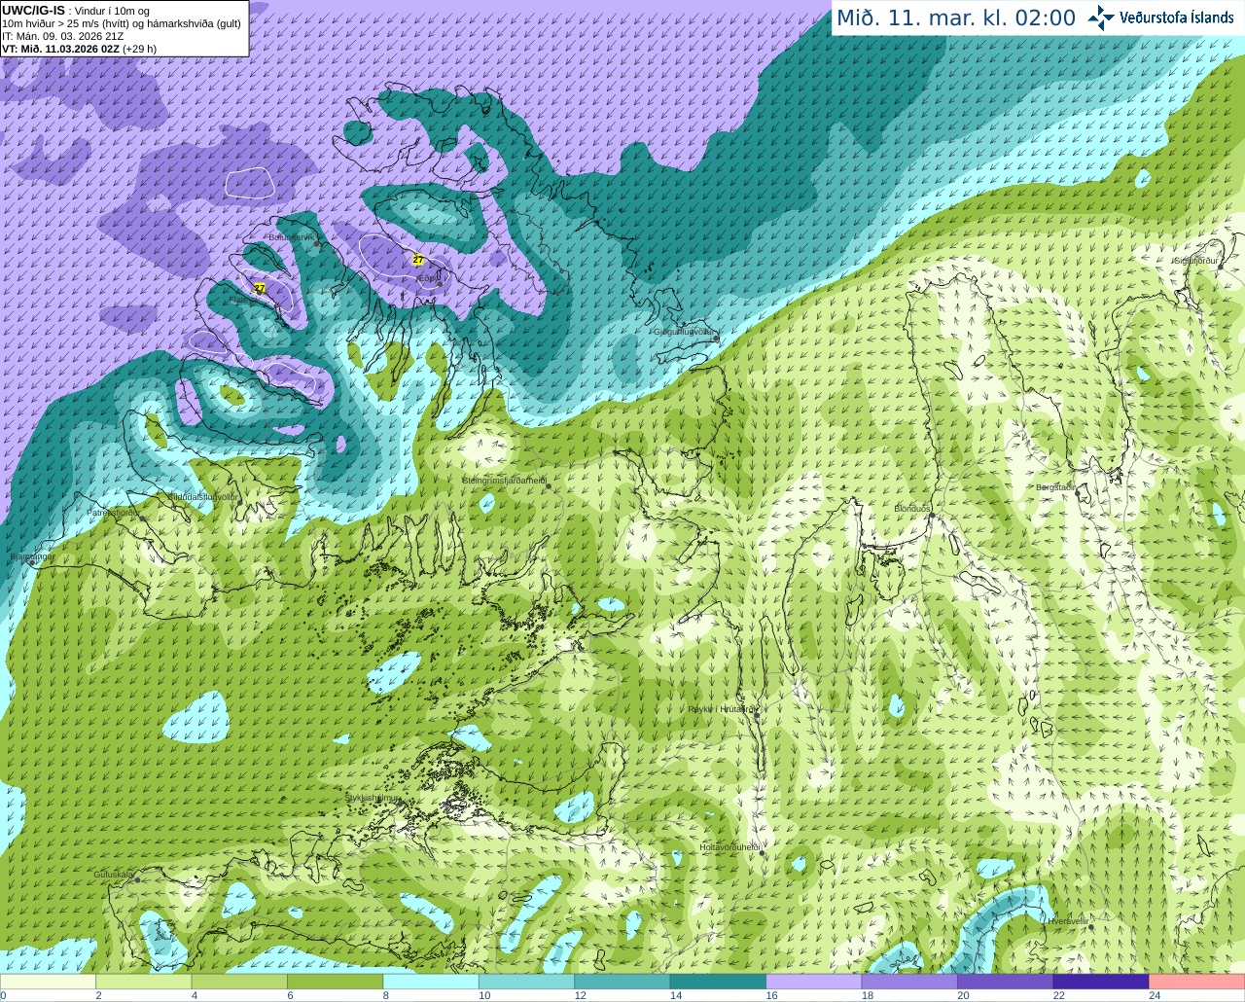Click the yellow 27 gust marker near Flateyri
Screen dimensions: 1245x1002
pyautogui.click(x=260, y=288)
